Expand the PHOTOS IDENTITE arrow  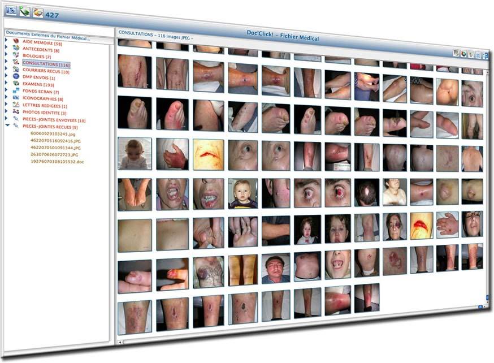[x=6, y=111]
